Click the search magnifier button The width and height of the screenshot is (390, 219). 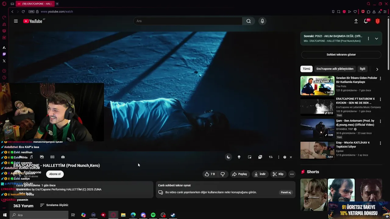click(x=249, y=21)
